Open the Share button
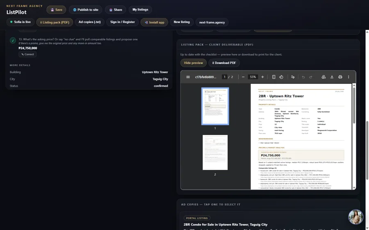Viewport: 369px width, 230px height. [115, 10]
